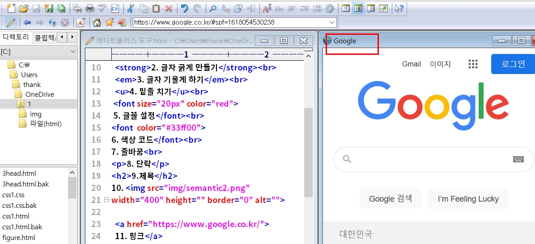
Task: Click the View in Browser icon
Action: [x=115, y=8]
